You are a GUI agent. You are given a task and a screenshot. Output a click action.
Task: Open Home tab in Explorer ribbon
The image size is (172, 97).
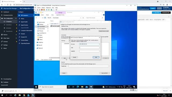(x=42, y=15)
